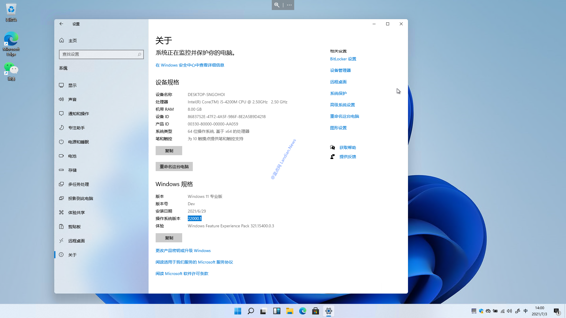Open the Recycle Bin desktop icon
This screenshot has width=566, height=318.
tap(11, 12)
